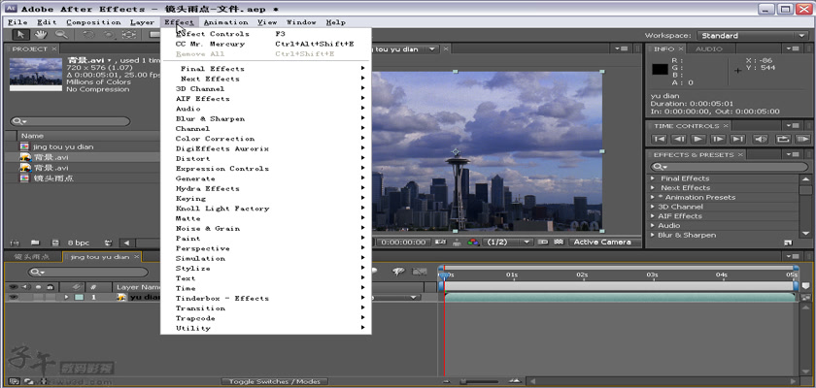Expand AIF Effects in Effects & Presets panel
This screenshot has width=816, height=388.
click(x=653, y=216)
